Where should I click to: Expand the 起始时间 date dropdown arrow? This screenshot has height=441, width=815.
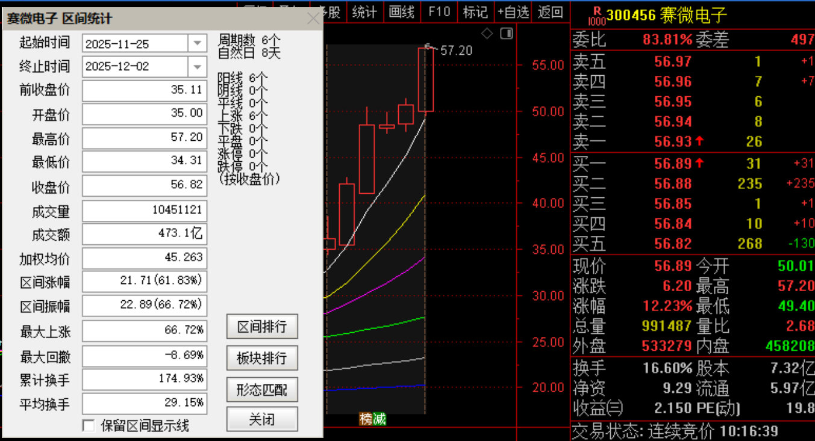197,43
